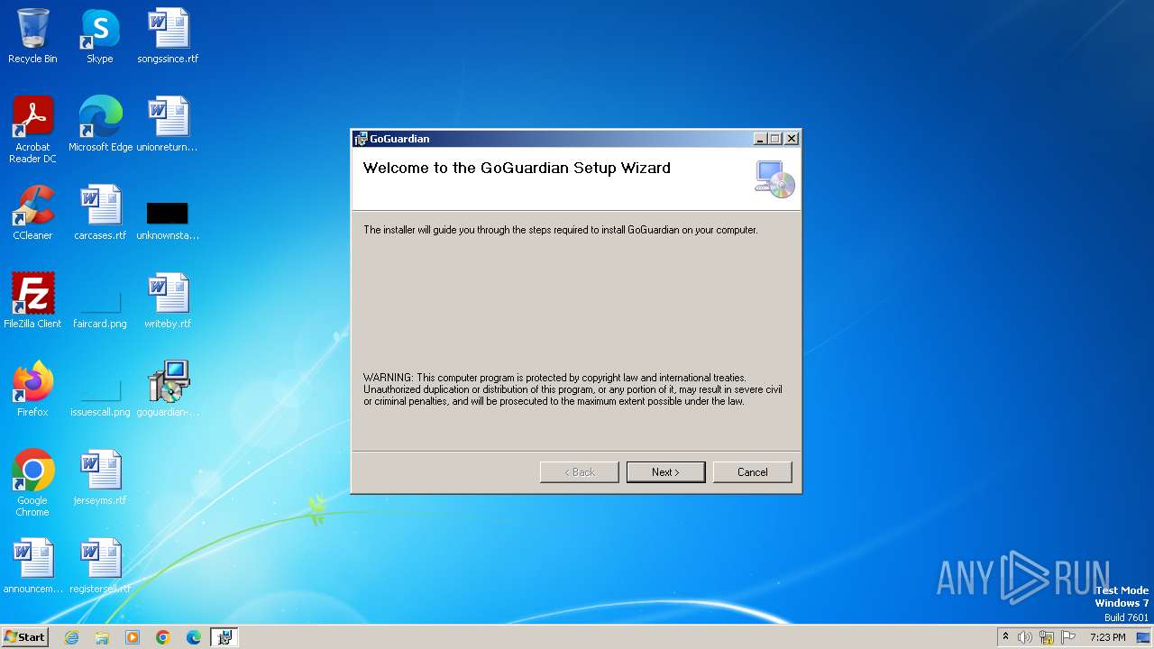Click the Welcome to the GoGuardian Setup Wizard heading

tap(517, 168)
